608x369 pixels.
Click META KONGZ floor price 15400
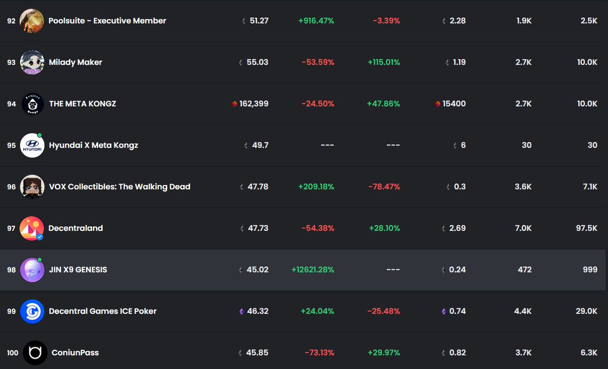pyautogui.click(x=454, y=104)
